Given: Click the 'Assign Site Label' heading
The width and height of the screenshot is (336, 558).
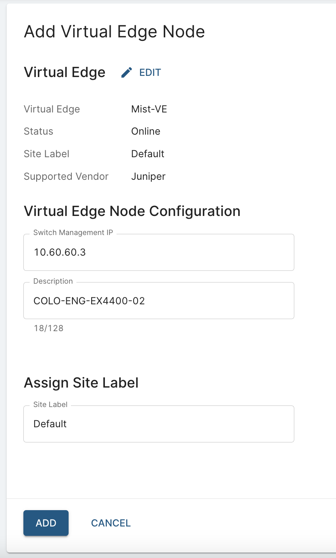Looking at the screenshot, I should tap(81, 383).
